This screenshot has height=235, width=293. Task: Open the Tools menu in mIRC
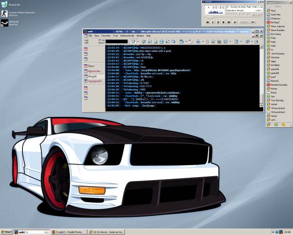click(115, 36)
